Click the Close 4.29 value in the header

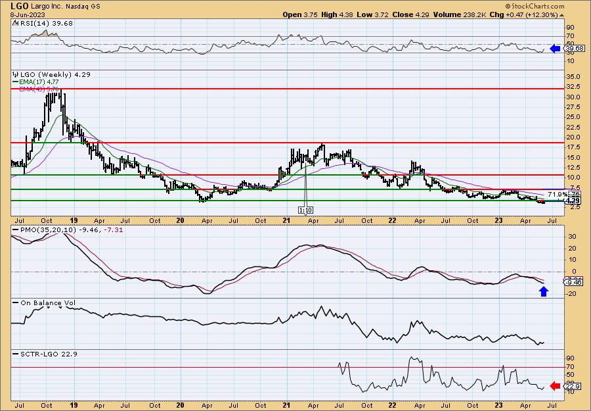410,14
